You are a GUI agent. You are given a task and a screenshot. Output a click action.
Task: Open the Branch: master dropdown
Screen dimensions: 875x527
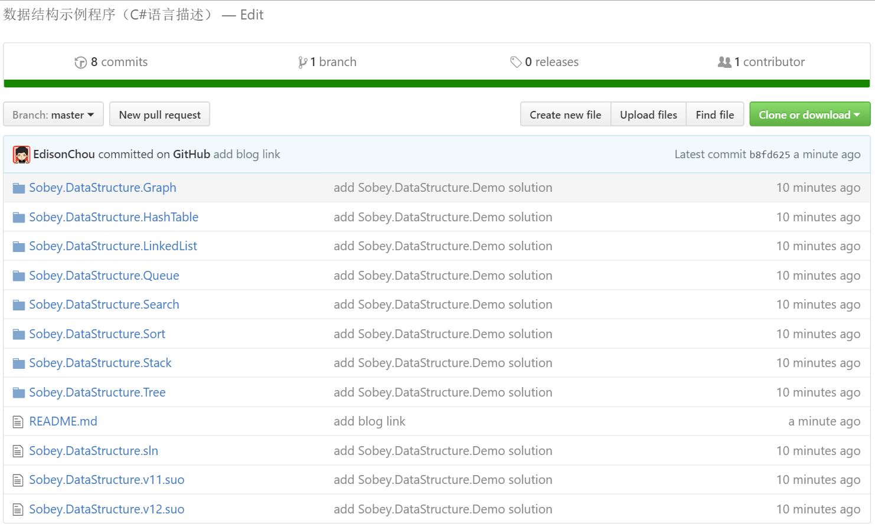coord(53,114)
